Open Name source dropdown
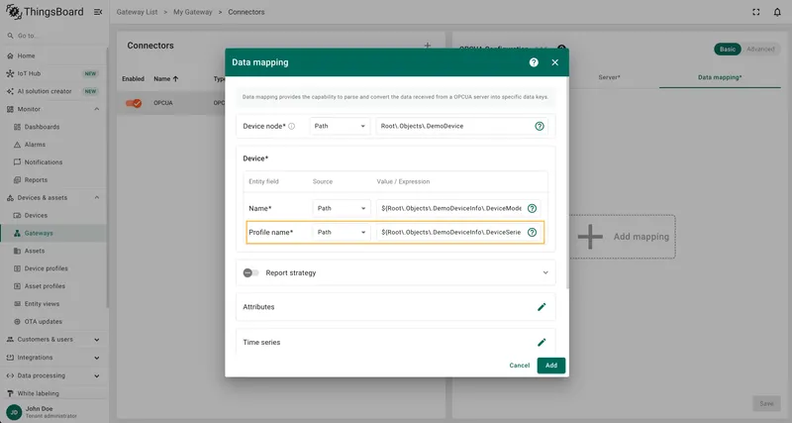This screenshot has height=423, width=792. click(x=341, y=208)
